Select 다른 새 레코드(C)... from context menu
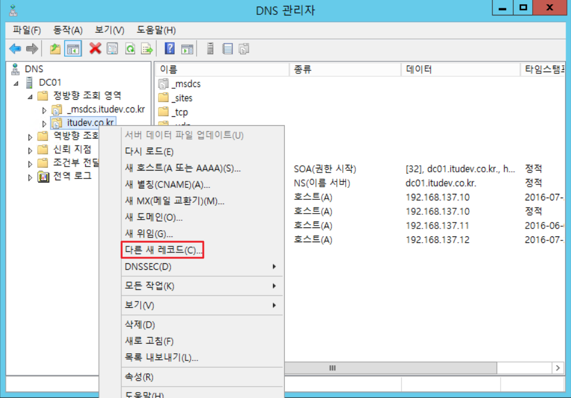This screenshot has height=398, width=571. click(163, 250)
